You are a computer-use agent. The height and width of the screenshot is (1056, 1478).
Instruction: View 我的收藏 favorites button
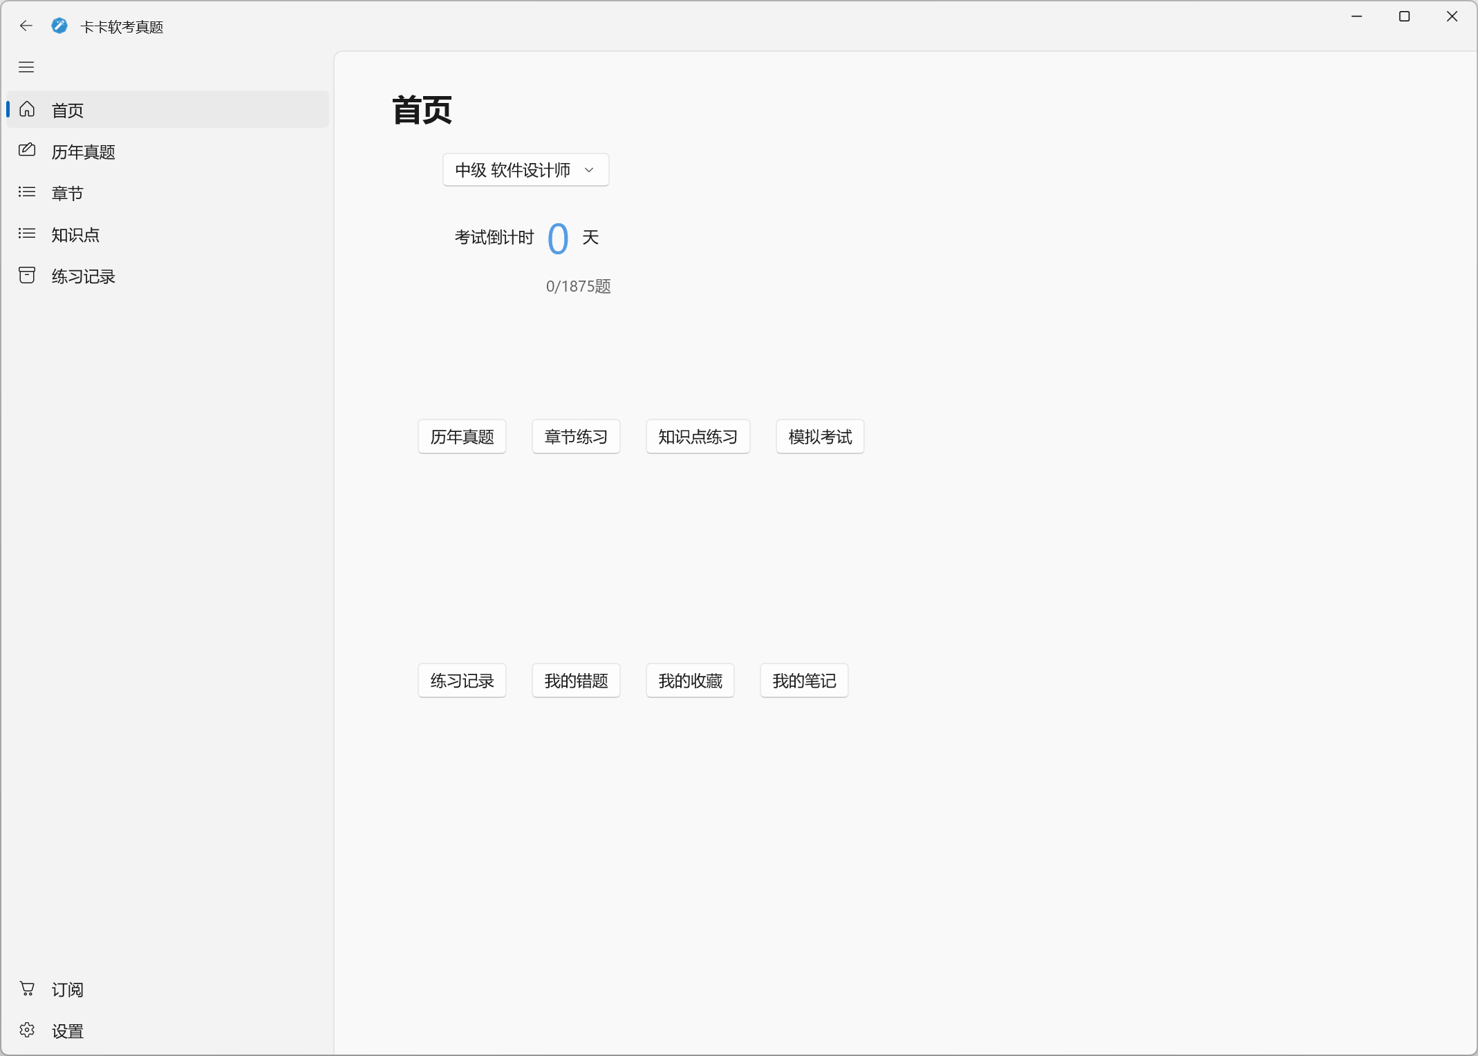coord(690,681)
